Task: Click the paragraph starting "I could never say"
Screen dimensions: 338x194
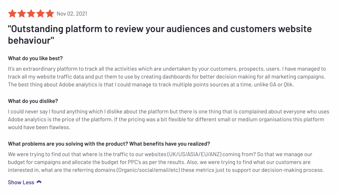Action: 168,119
